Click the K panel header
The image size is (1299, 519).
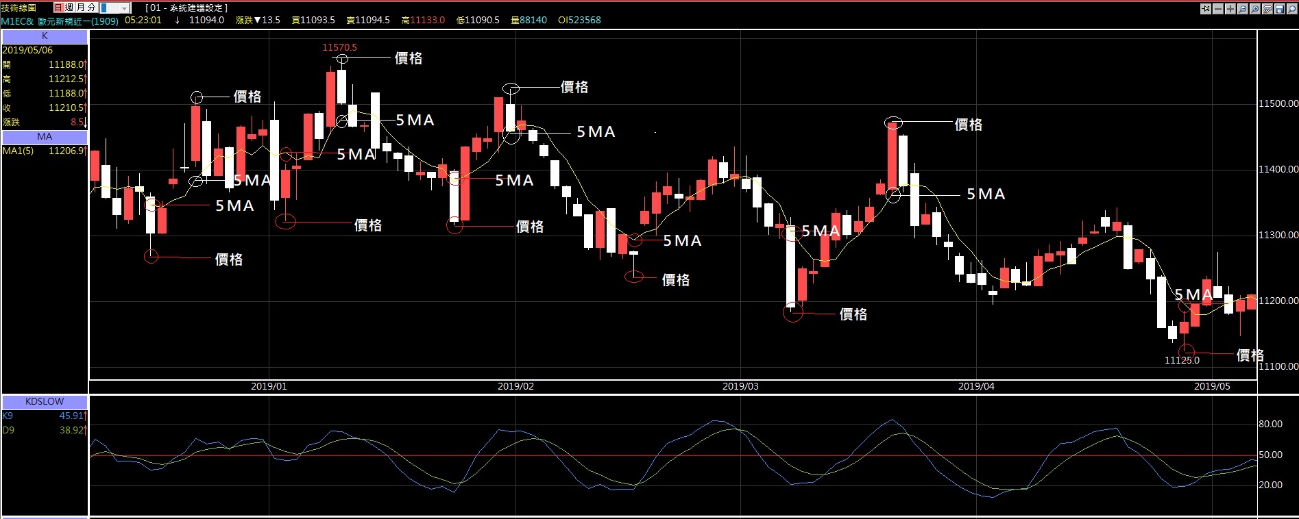45,36
